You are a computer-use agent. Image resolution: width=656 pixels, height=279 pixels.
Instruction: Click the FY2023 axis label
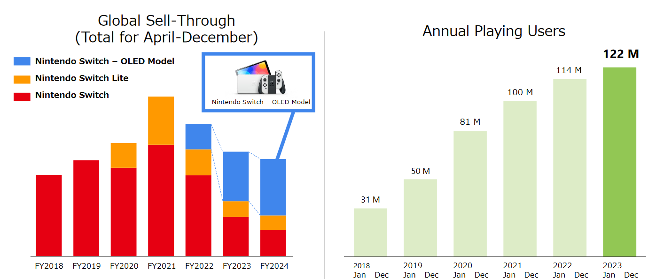(x=236, y=266)
